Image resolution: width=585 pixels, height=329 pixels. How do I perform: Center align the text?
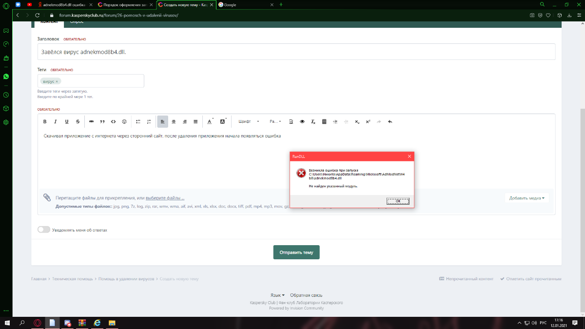coord(174,121)
